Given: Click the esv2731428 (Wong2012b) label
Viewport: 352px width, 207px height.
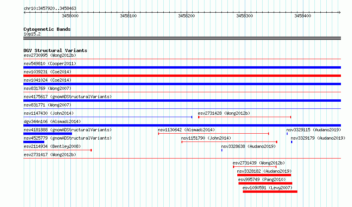Looking at the screenshot, I should pyautogui.click(x=224, y=113).
